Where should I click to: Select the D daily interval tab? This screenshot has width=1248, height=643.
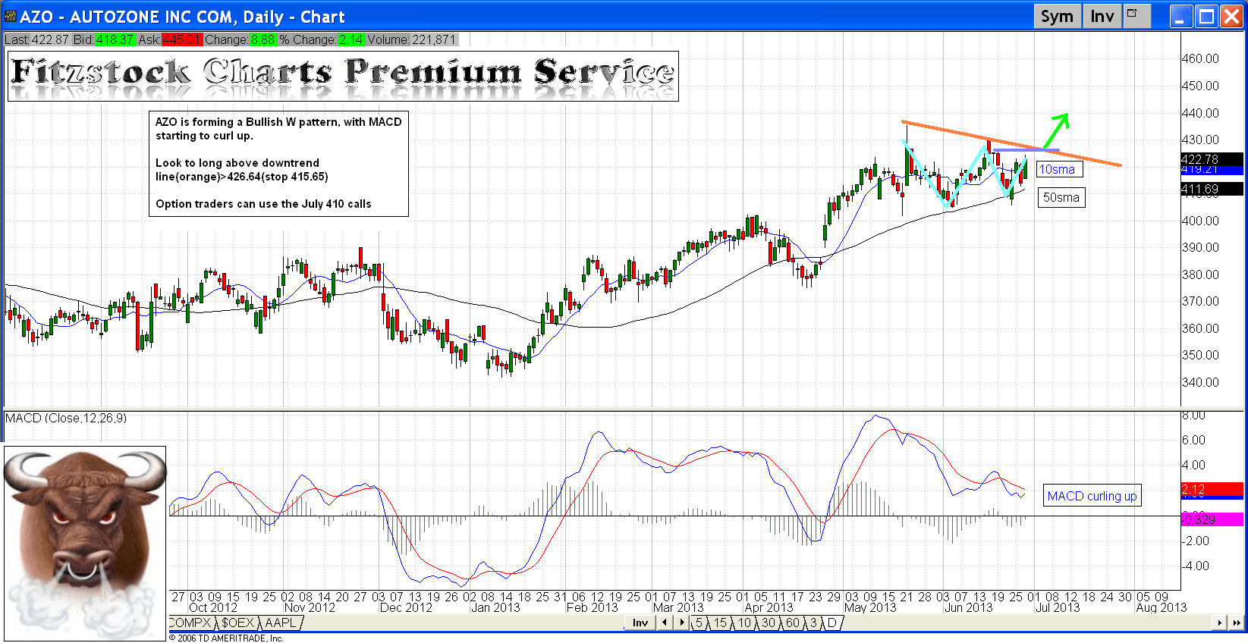point(831,623)
